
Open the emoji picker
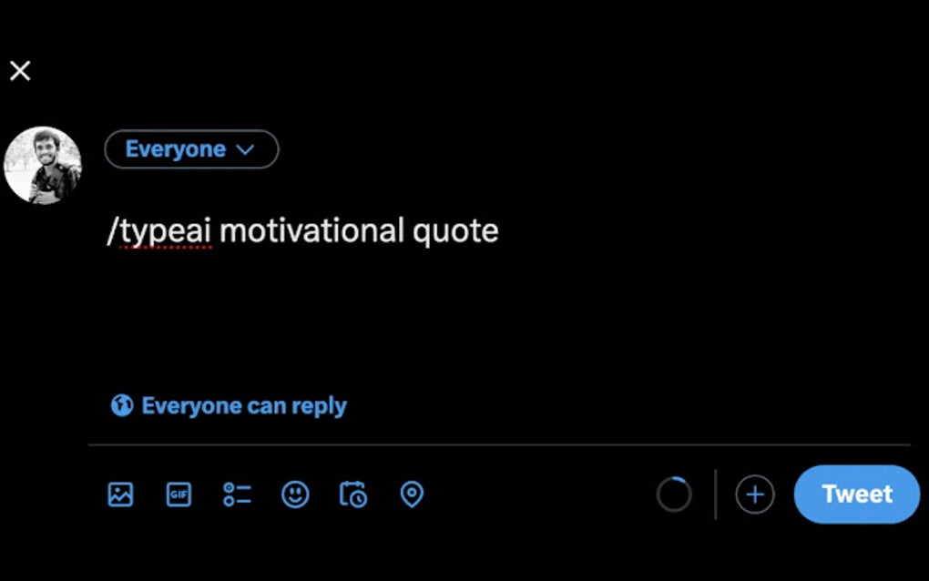pyautogui.click(x=295, y=494)
